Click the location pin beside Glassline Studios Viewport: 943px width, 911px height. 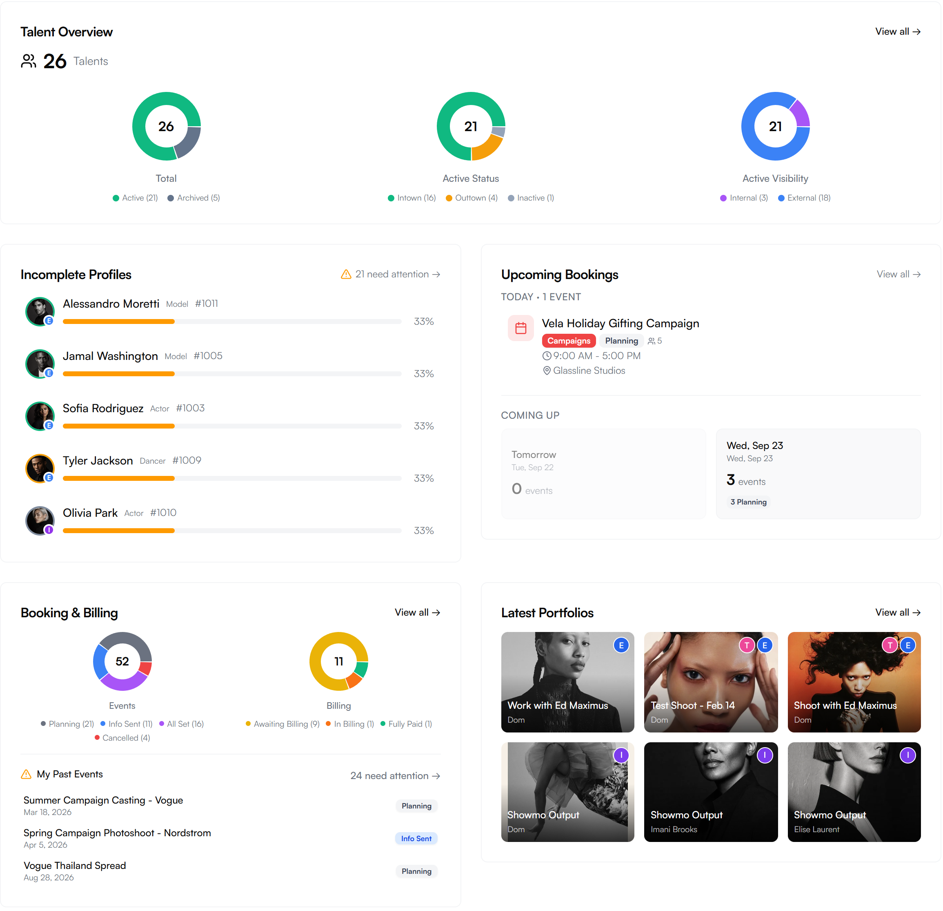click(547, 371)
